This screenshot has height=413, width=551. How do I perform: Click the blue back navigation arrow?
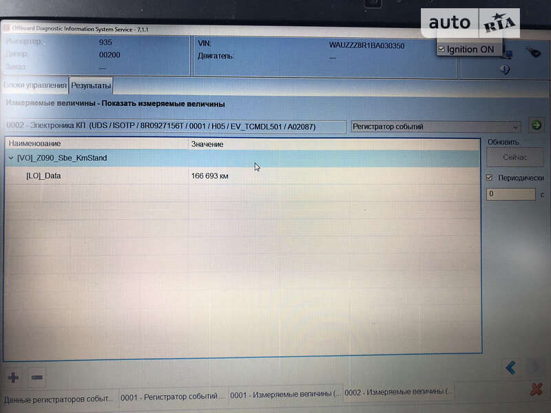(x=510, y=367)
